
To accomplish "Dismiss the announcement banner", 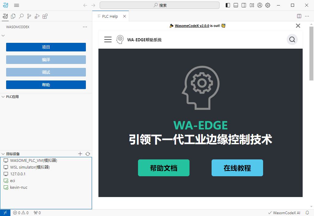I will 298,26.
